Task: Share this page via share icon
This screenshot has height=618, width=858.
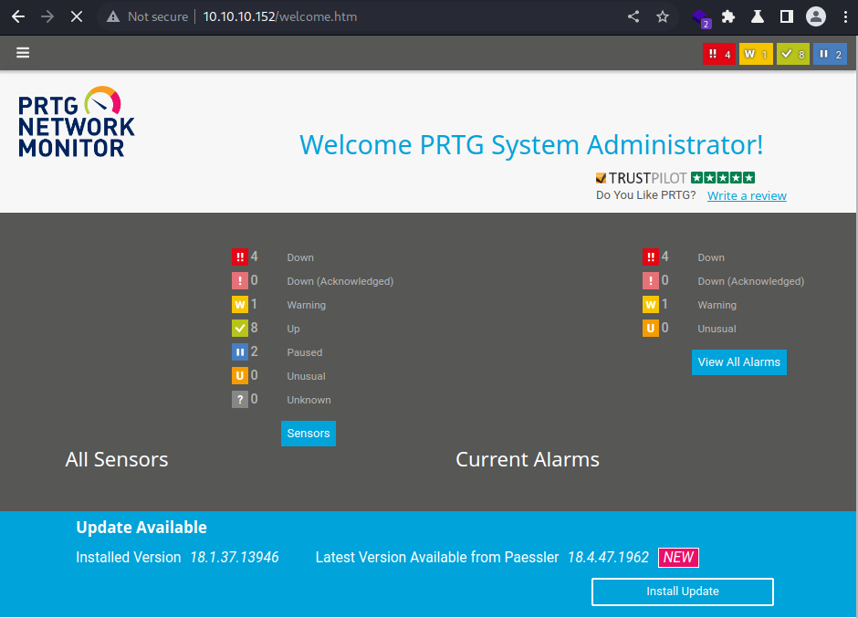Action: (x=633, y=16)
